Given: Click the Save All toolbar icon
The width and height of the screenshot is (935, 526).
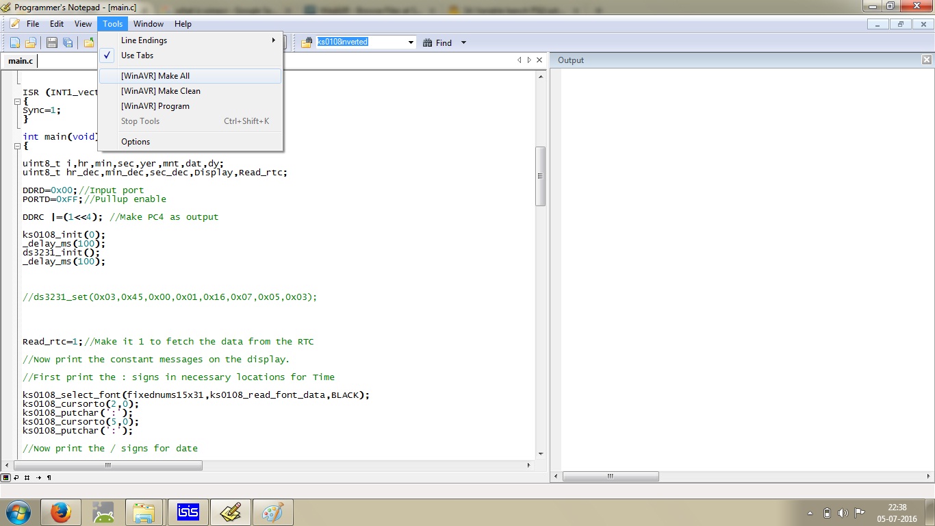Looking at the screenshot, I should [x=68, y=42].
